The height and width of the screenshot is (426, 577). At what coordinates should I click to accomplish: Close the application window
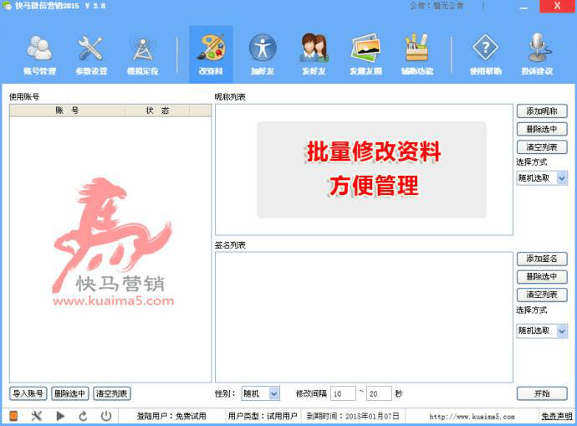click(557, 6)
